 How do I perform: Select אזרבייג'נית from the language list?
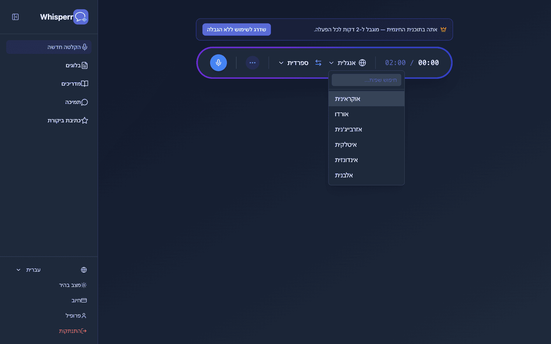coord(366,129)
